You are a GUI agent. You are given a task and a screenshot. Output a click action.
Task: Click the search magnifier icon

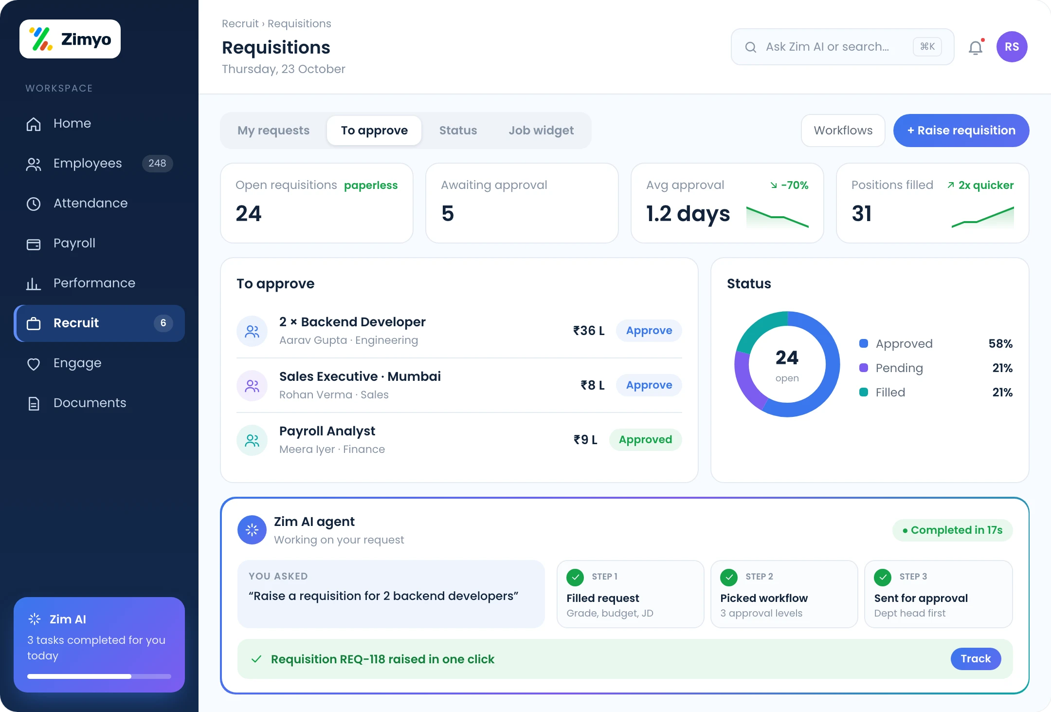[x=751, y=47]
